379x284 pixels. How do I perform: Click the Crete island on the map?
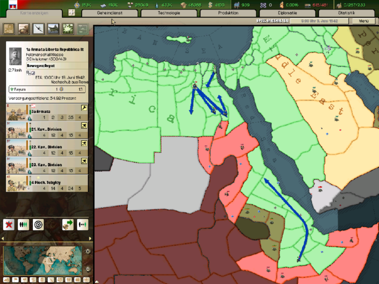pos(179,39)
